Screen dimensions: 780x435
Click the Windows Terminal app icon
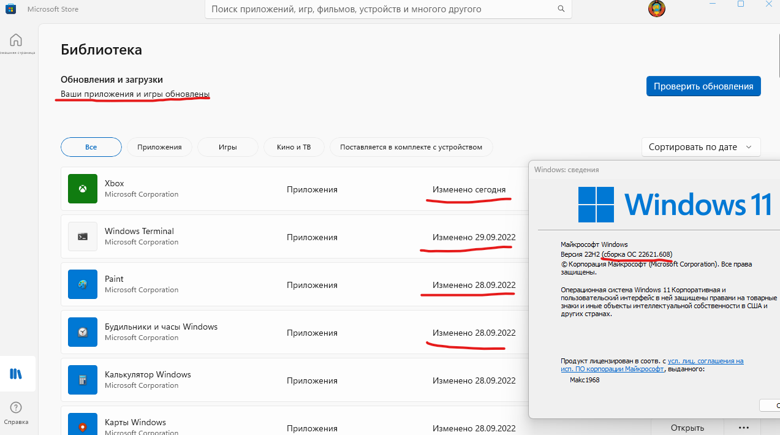coord(83,236)
